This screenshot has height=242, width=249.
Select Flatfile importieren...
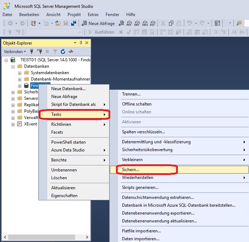pos(179,231)
